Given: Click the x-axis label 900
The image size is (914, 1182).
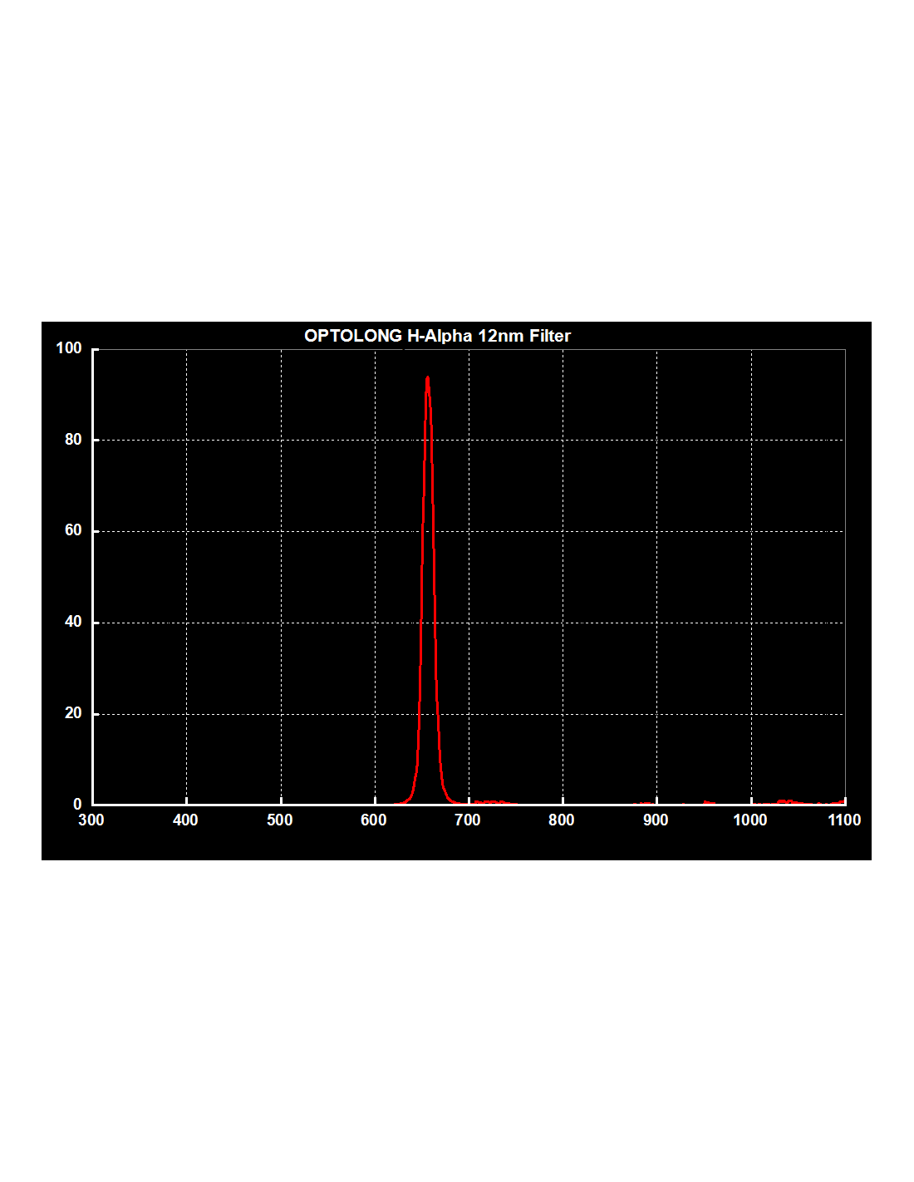Looking at the screenshot, I should [656, 820].
